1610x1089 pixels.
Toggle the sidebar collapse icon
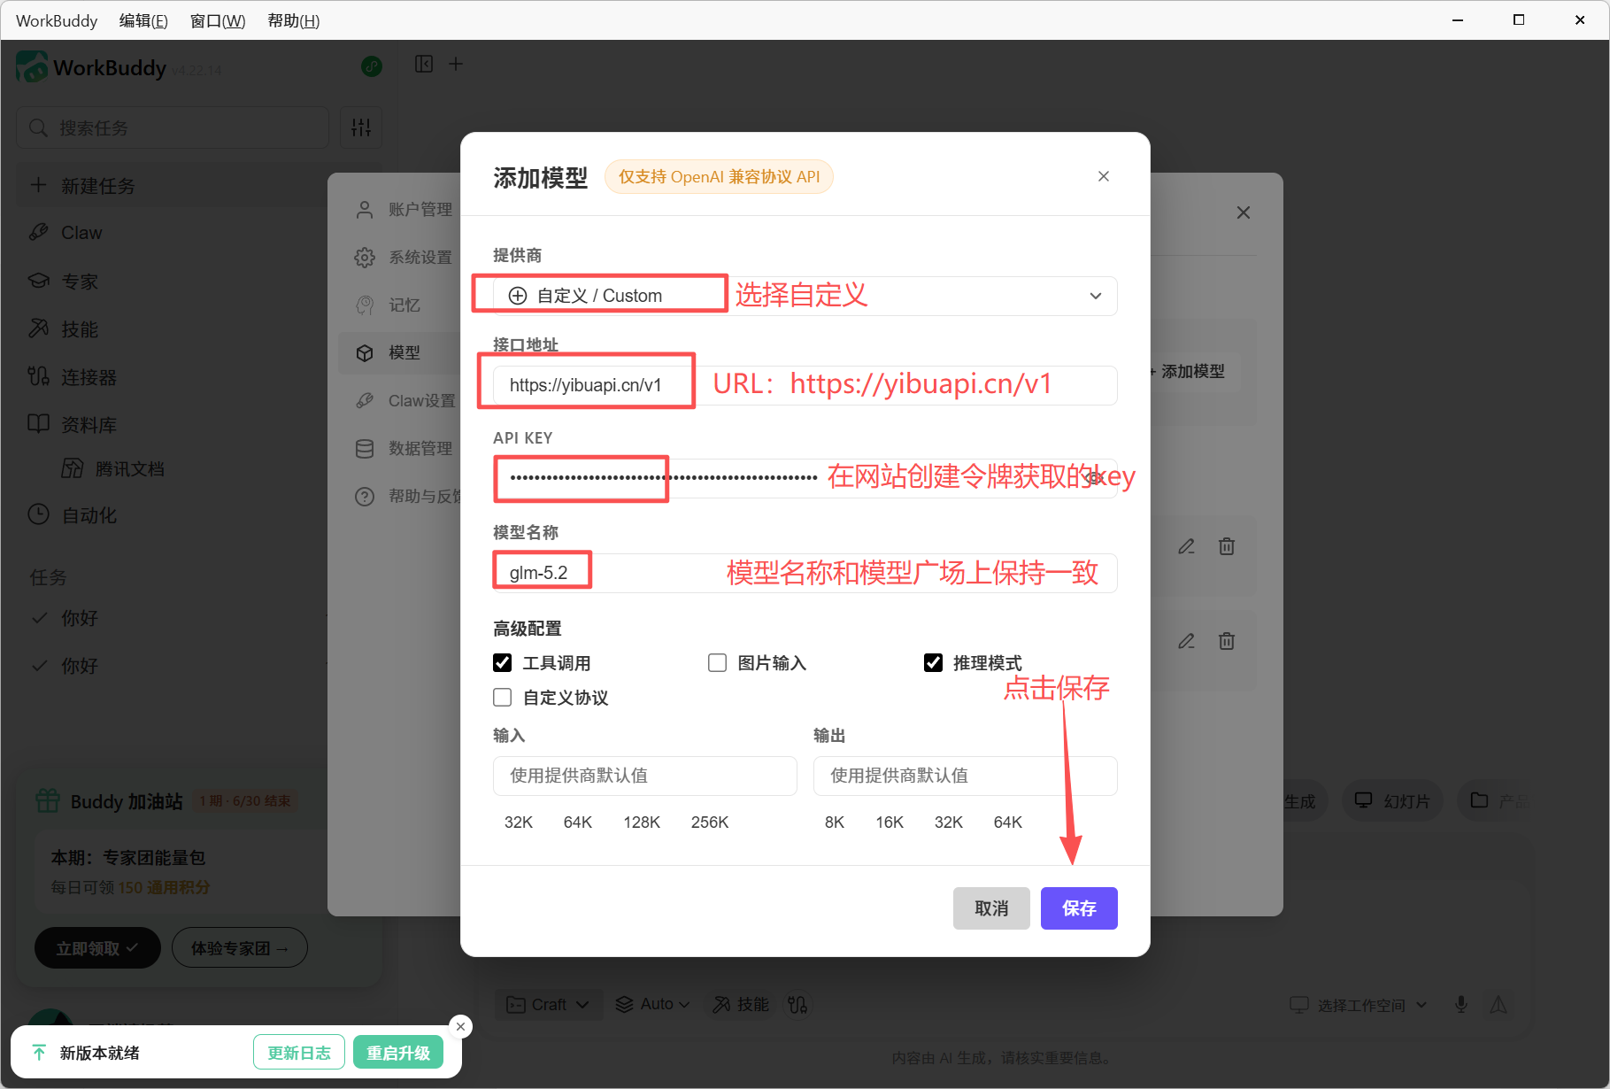coord(424,64)
